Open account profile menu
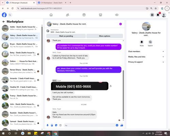 tap(164, 15)
